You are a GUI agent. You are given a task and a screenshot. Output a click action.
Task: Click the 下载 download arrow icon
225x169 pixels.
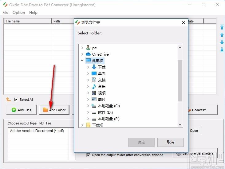(94, 67)
